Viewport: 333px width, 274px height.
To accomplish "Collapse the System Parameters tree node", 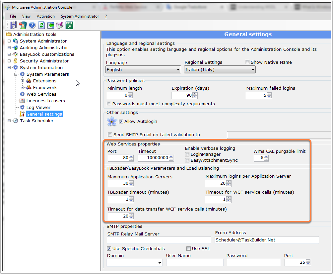I will click(x=16, y=74).
